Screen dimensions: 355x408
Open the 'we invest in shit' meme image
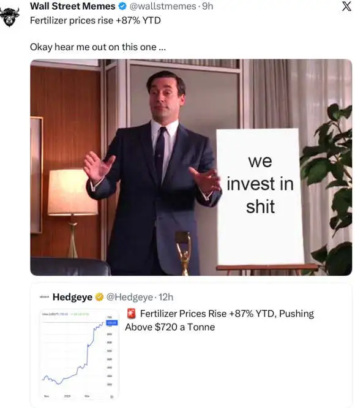pyautogui.click(x=191, y=167)
